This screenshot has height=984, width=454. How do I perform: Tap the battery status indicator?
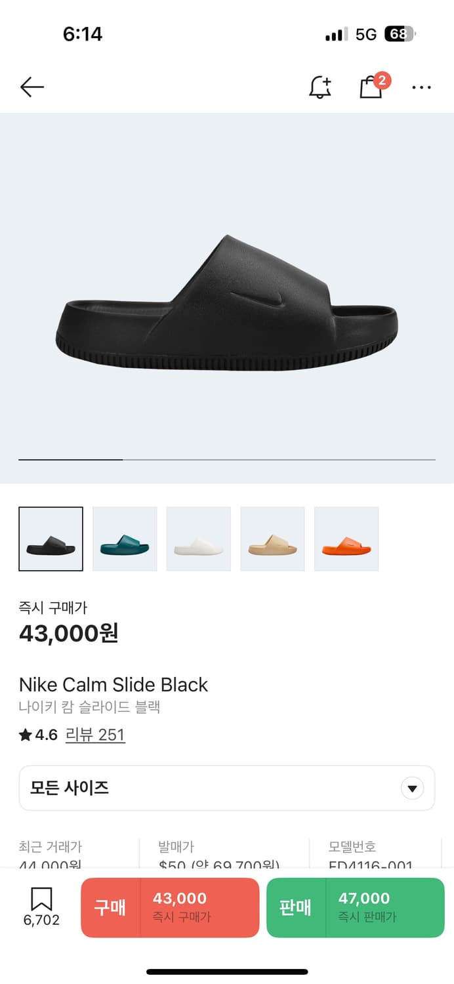400,34
